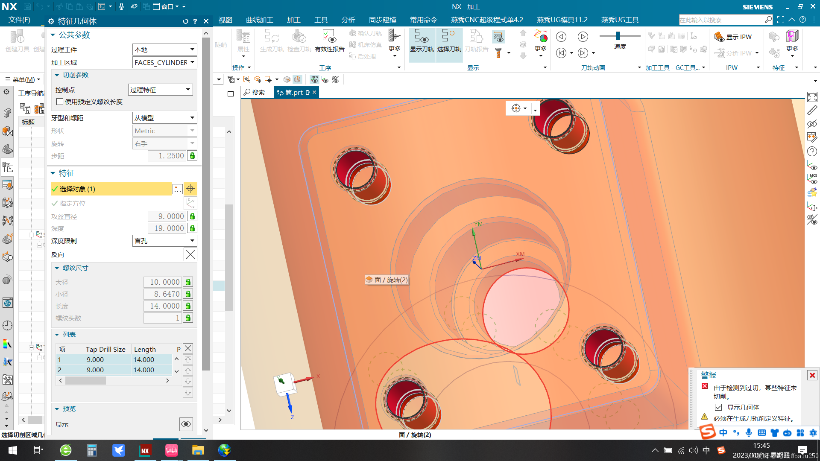Image resolution: width=820 pixels, height=461 pixels.
Task: Collapse the 列表 section
Action: [57, 335]
